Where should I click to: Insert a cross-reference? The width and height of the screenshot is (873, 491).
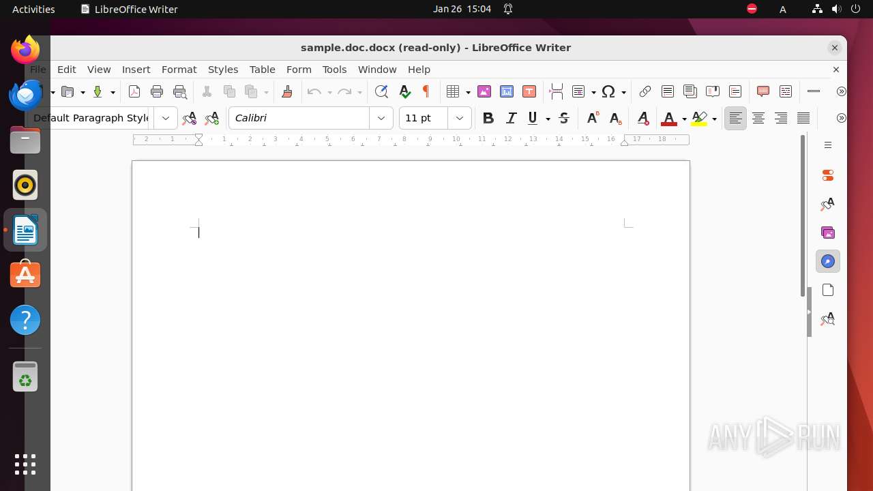click(735, 91)
